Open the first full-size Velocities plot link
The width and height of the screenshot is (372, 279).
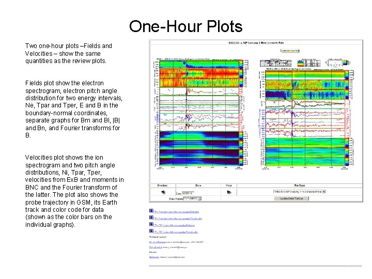click(x=178, y=219)
